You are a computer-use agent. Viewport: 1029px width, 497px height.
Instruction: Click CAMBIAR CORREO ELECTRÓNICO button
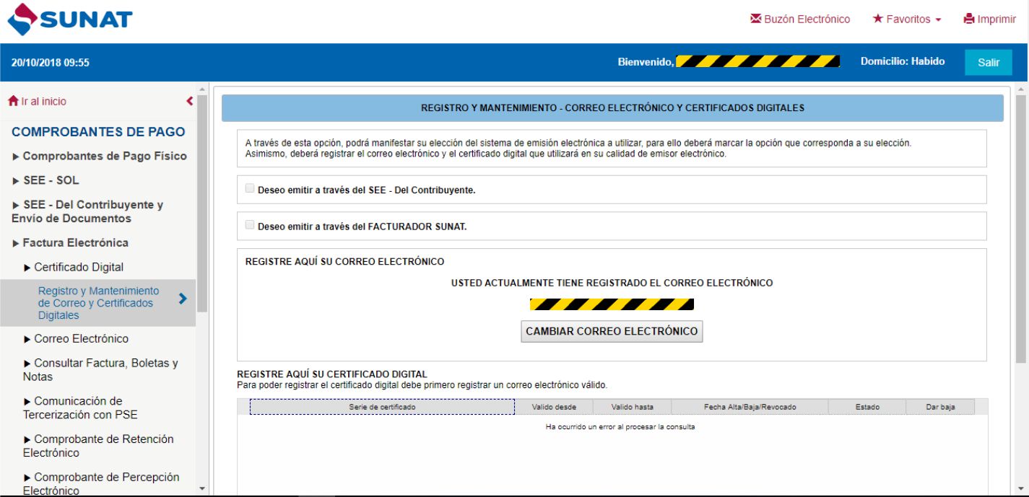(612, 331)
